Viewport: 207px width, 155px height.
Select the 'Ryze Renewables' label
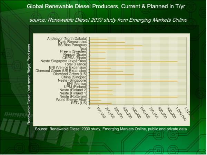(72, 42)
